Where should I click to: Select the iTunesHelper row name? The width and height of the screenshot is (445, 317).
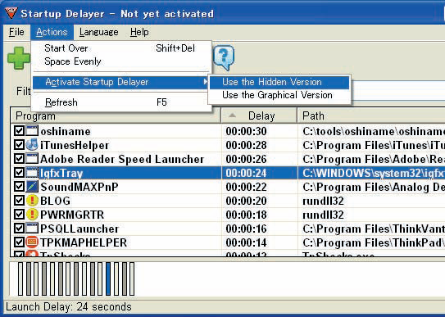click(x=75, y=145)
